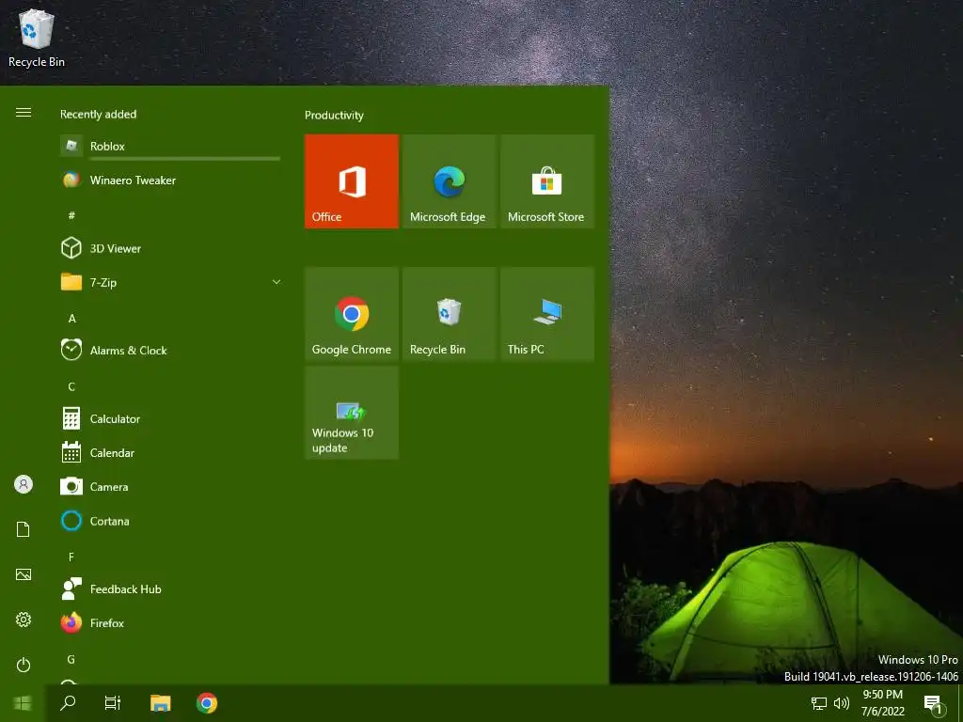Open the Action Center notifications icon
The image size is (963, 722).
point(933,704)
